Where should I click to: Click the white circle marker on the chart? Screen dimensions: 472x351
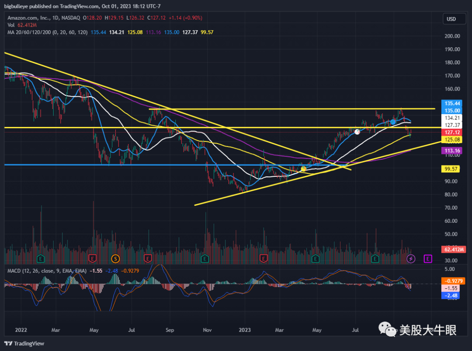[x=357, y=132]
